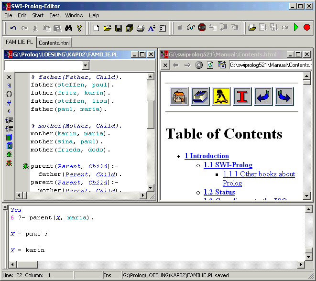Print with the printer icon
The image size is (316, 281).
[141, 28]
